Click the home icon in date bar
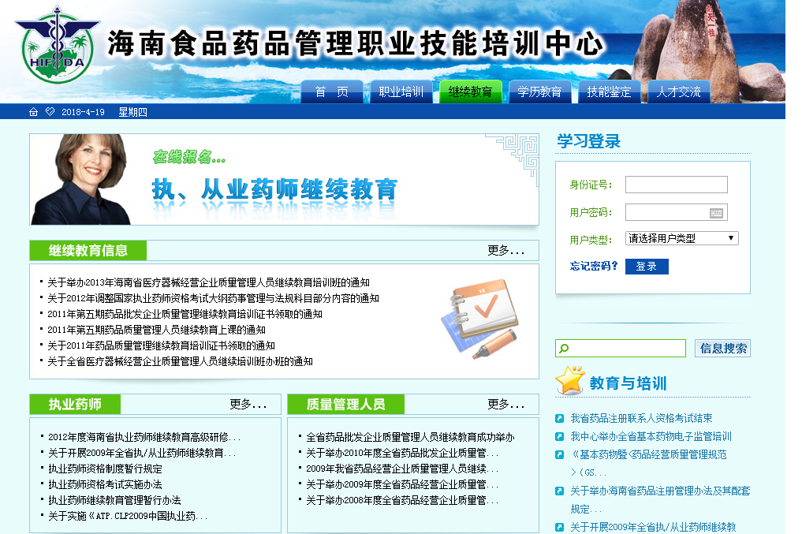Image resolution: width=802 pixels, height=534 pixels. [33, 112]
